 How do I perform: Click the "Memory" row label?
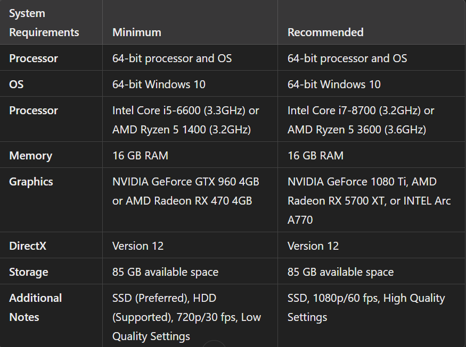coord(31,156)
